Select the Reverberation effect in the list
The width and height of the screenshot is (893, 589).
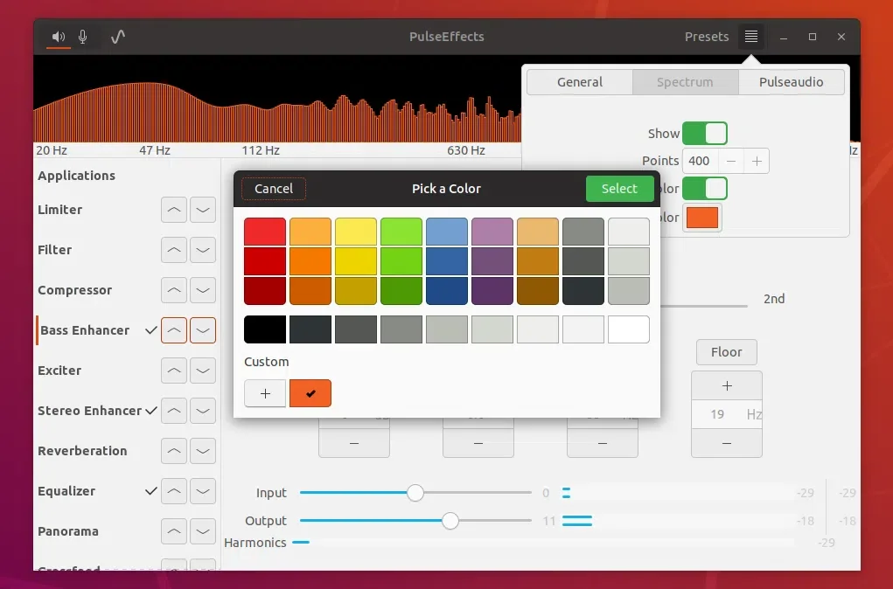(82, 451)
